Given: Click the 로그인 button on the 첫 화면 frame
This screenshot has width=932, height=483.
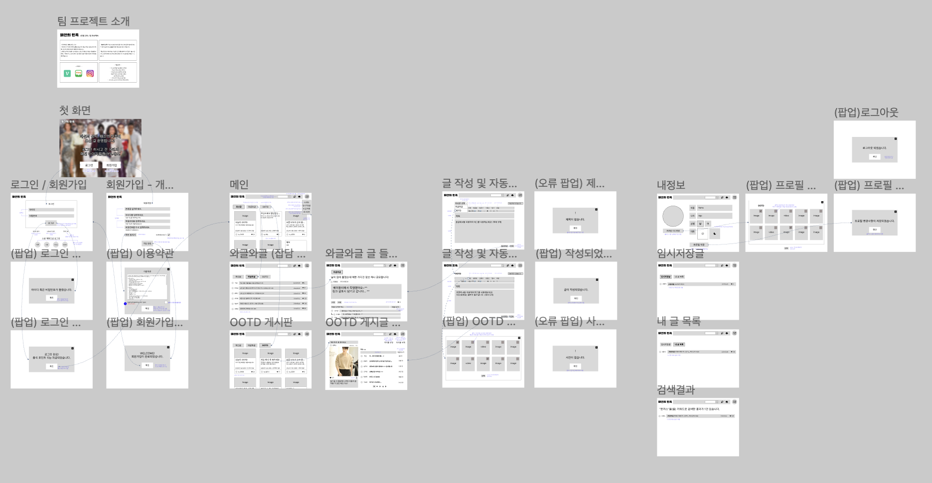Looking at the screenshot, I should pyautogui.click(x=89, y=165).
